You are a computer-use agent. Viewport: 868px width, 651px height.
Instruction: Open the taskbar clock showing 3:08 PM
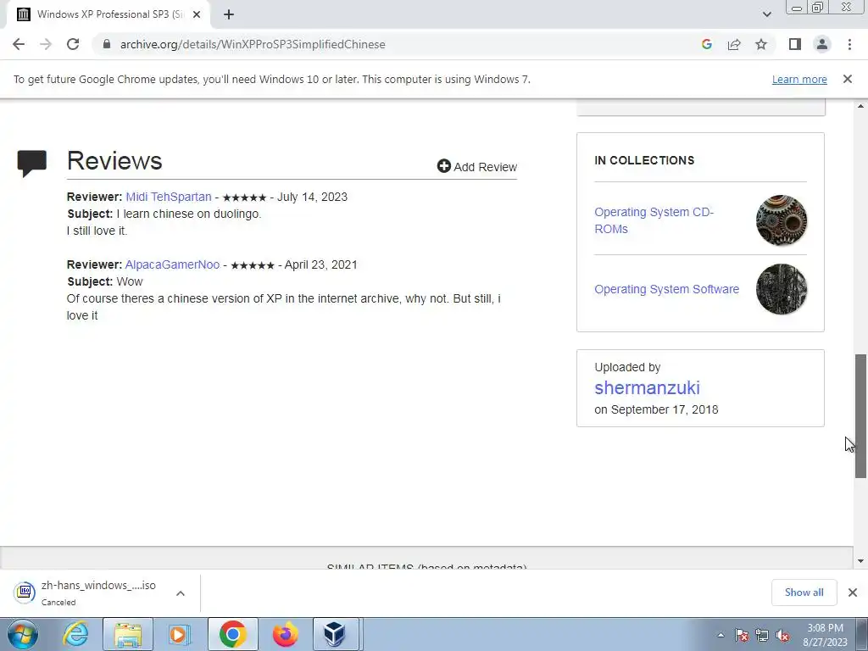[826, 635]
